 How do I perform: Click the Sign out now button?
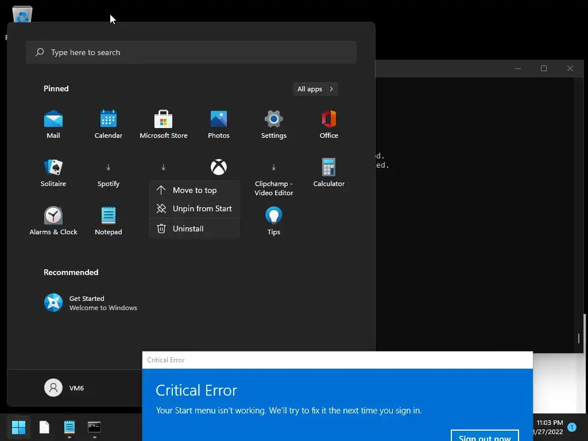[x=485, y=436]
